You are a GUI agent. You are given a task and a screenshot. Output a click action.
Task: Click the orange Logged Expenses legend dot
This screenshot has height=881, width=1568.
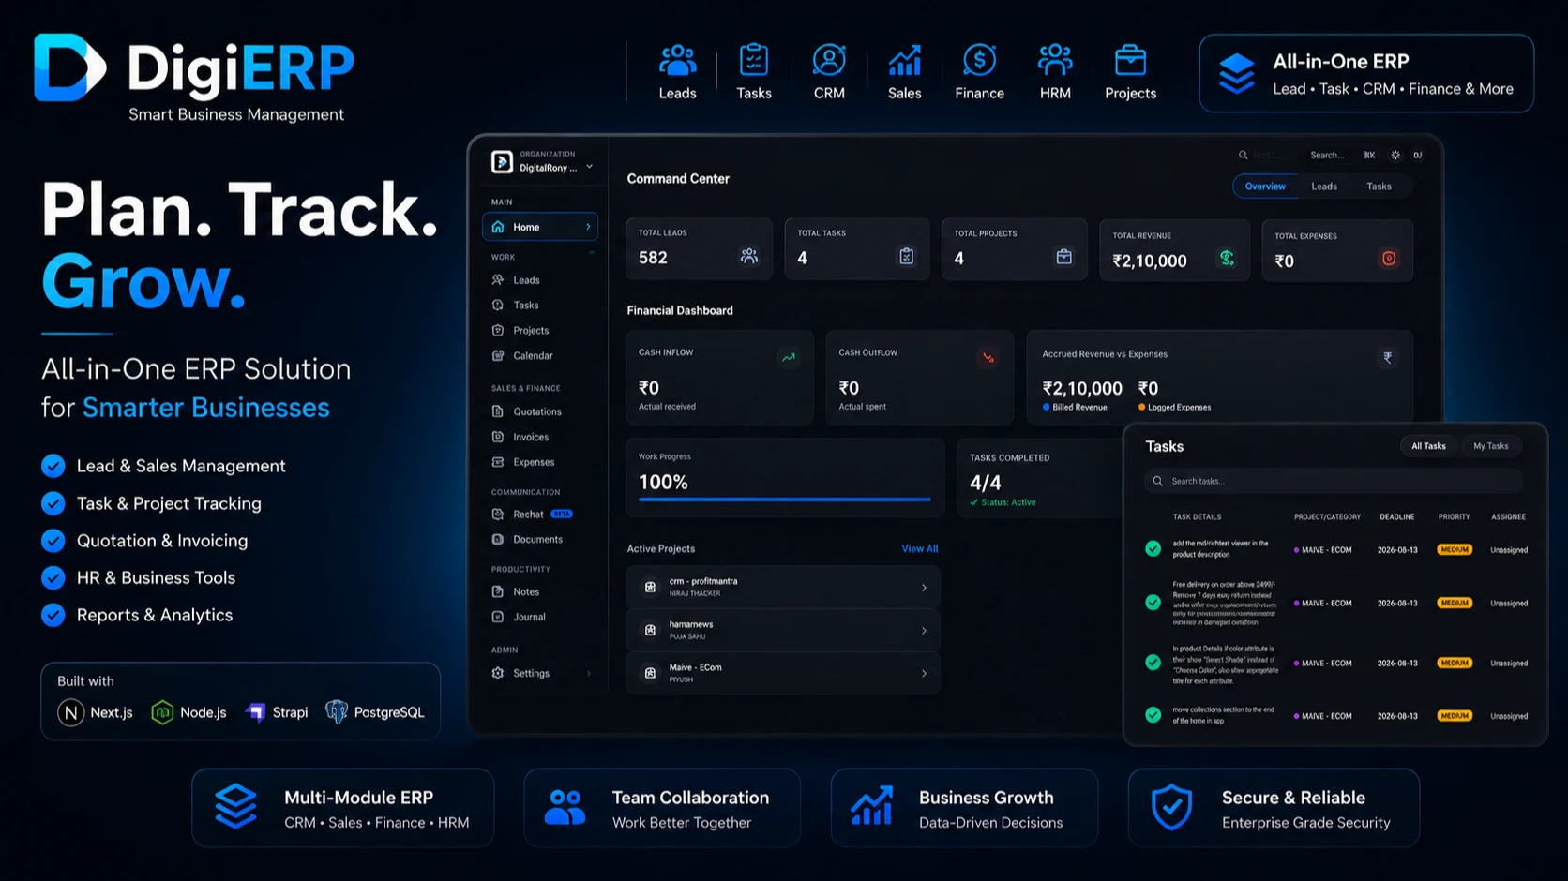(1141, 408)
